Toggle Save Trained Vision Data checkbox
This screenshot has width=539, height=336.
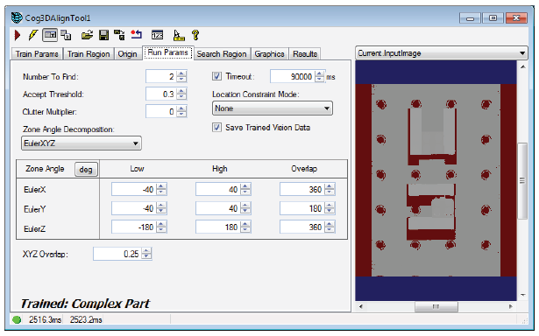pyautogui.click(x=216, y=128)
